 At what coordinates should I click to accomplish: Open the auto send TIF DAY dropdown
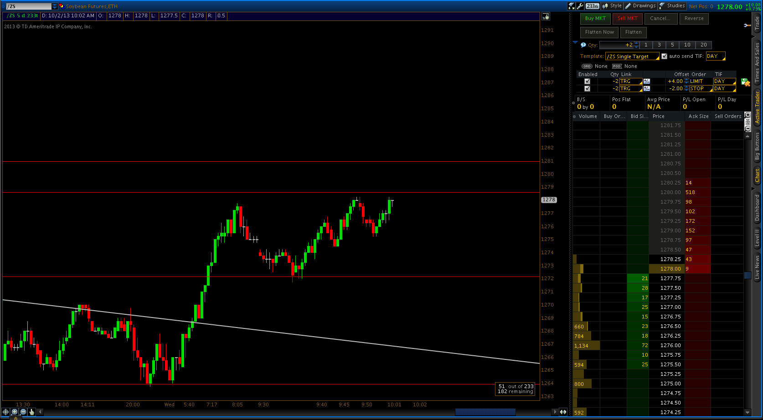[716, 56]
